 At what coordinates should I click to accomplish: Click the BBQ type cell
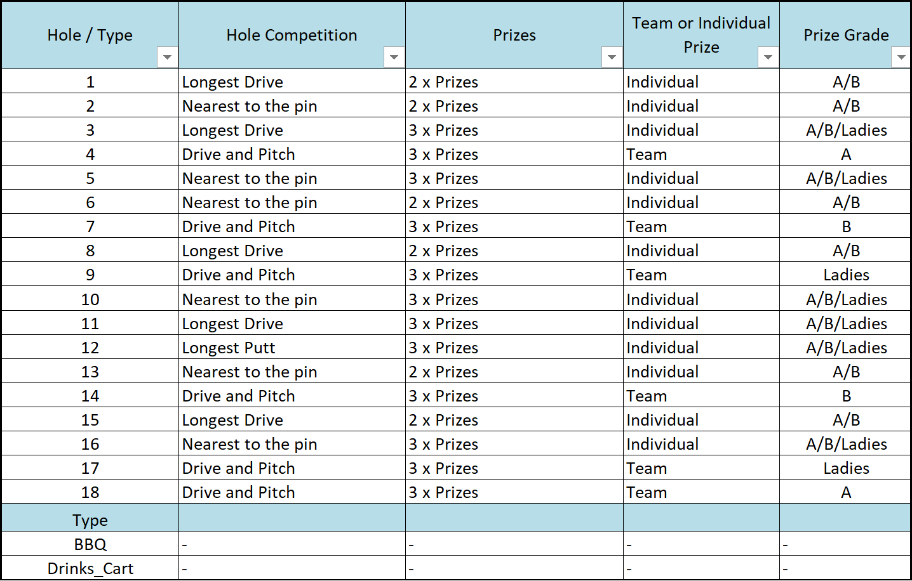click(90, 544)
